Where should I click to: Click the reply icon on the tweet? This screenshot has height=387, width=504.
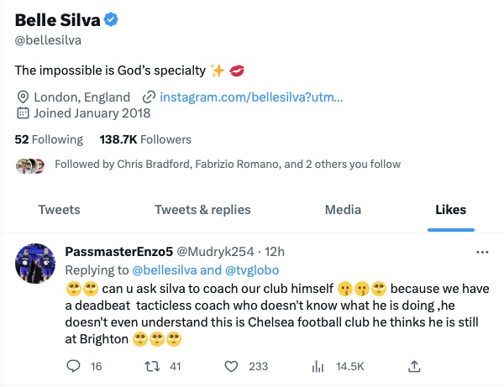click(73, 366)
